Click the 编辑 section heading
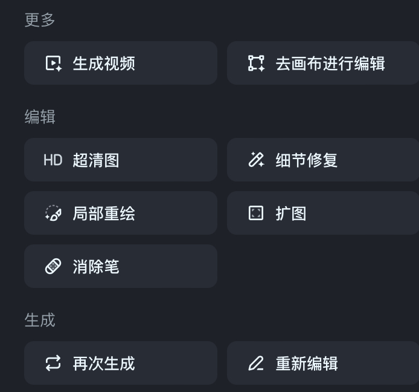This screenshot has width=419, height=392. click(x=40, y=117)
